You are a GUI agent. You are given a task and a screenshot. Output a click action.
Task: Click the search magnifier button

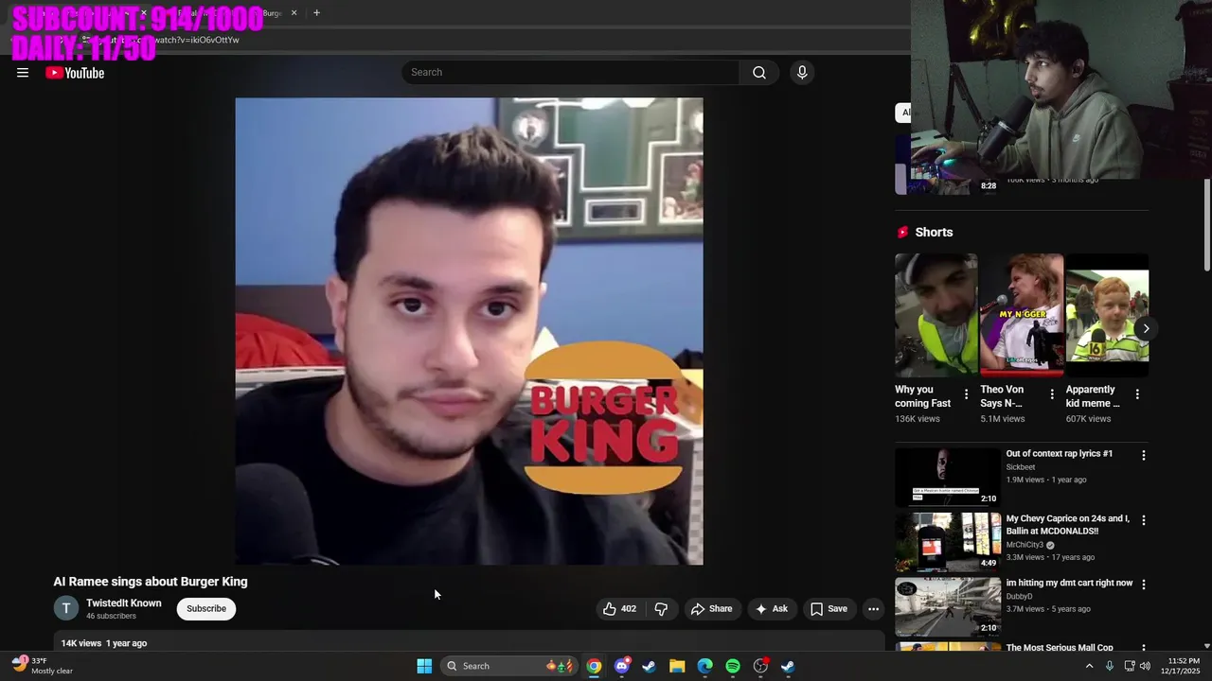pos(758,73)
